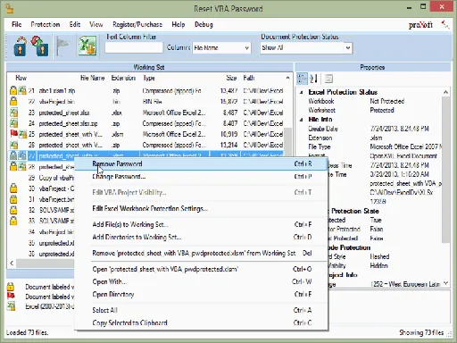Choose Open 'protected_sheet_with VBA' entry
This screenshot has height=343, width=457.
point(201,269)
